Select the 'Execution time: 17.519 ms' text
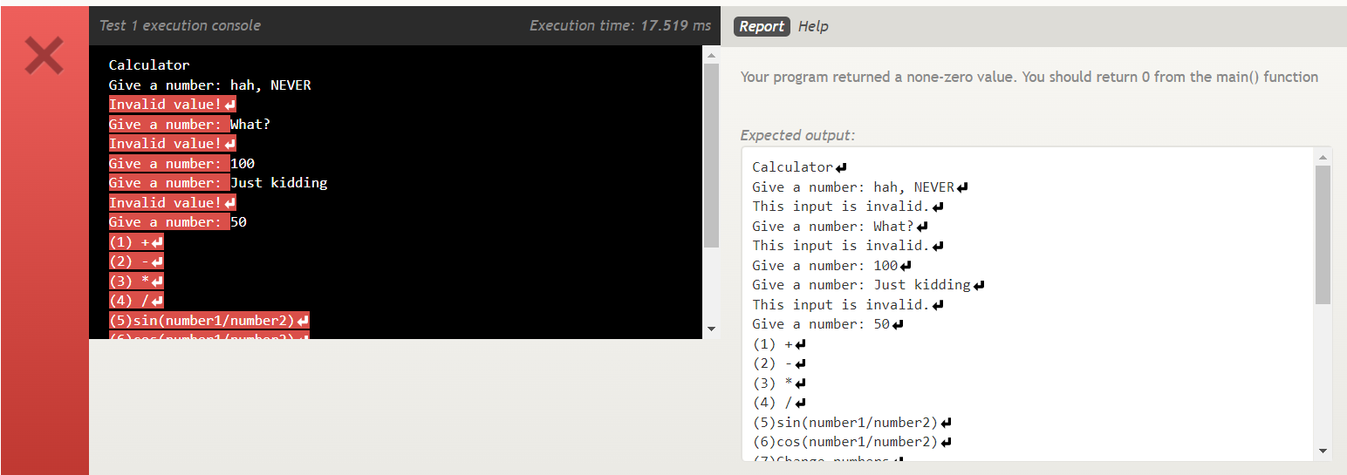The height and width of the screenshot is (475, 1347). pyautogui.click(x=620, y=25)
